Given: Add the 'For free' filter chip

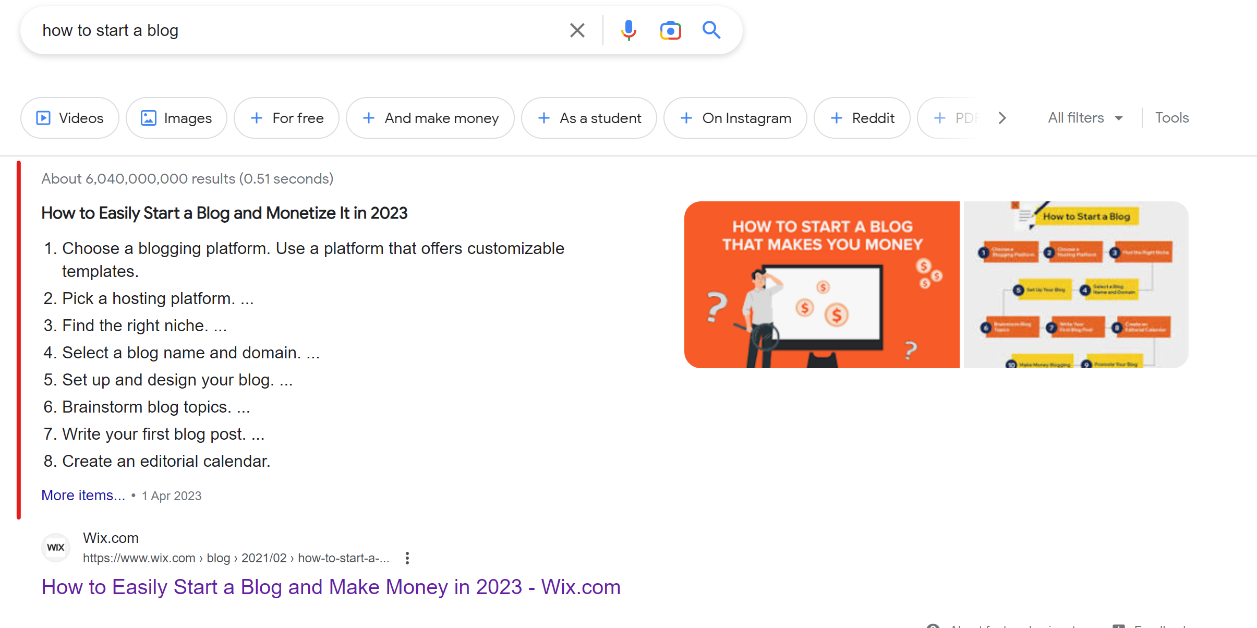Looking at the screenshot, I should 287,118.
